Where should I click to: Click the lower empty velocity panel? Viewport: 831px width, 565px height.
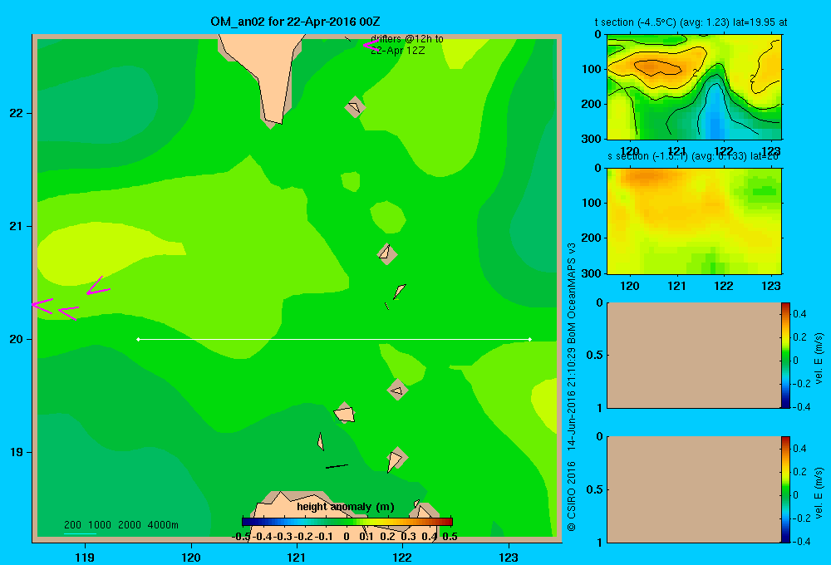click(x=693, y=489)
